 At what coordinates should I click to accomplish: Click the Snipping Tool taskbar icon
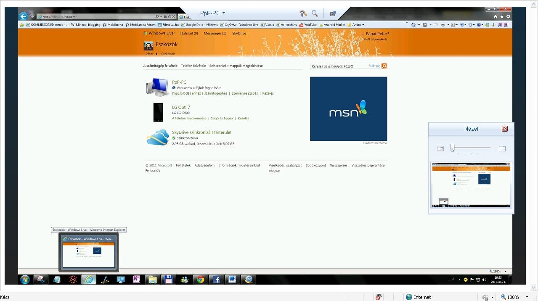pyautogui.click(x=40, y=280)
